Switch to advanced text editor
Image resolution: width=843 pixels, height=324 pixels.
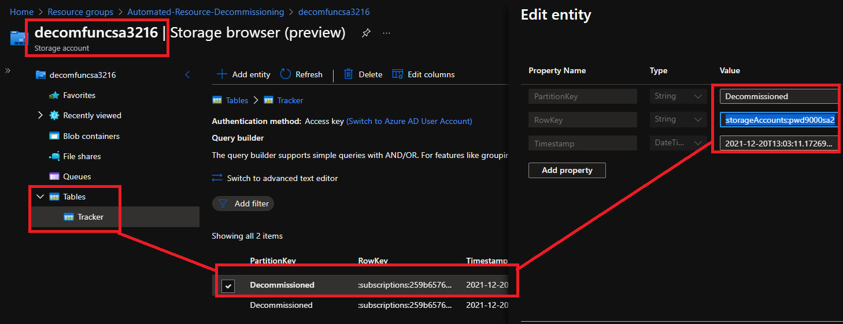click(x=275, y=178)
